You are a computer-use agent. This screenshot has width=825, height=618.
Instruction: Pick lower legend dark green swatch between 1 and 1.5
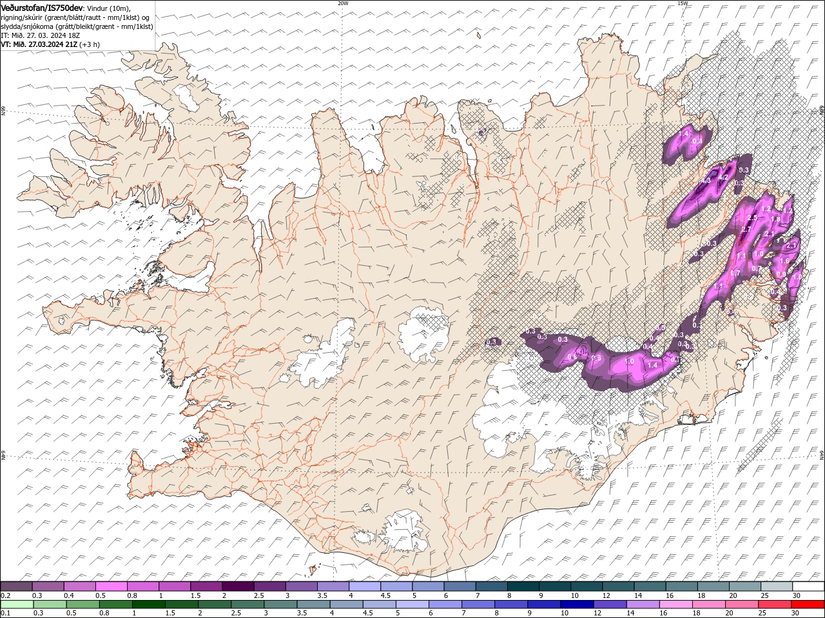149,604
